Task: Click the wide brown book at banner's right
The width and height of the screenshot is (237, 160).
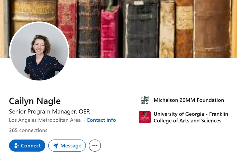Action: tap(212, 29)
